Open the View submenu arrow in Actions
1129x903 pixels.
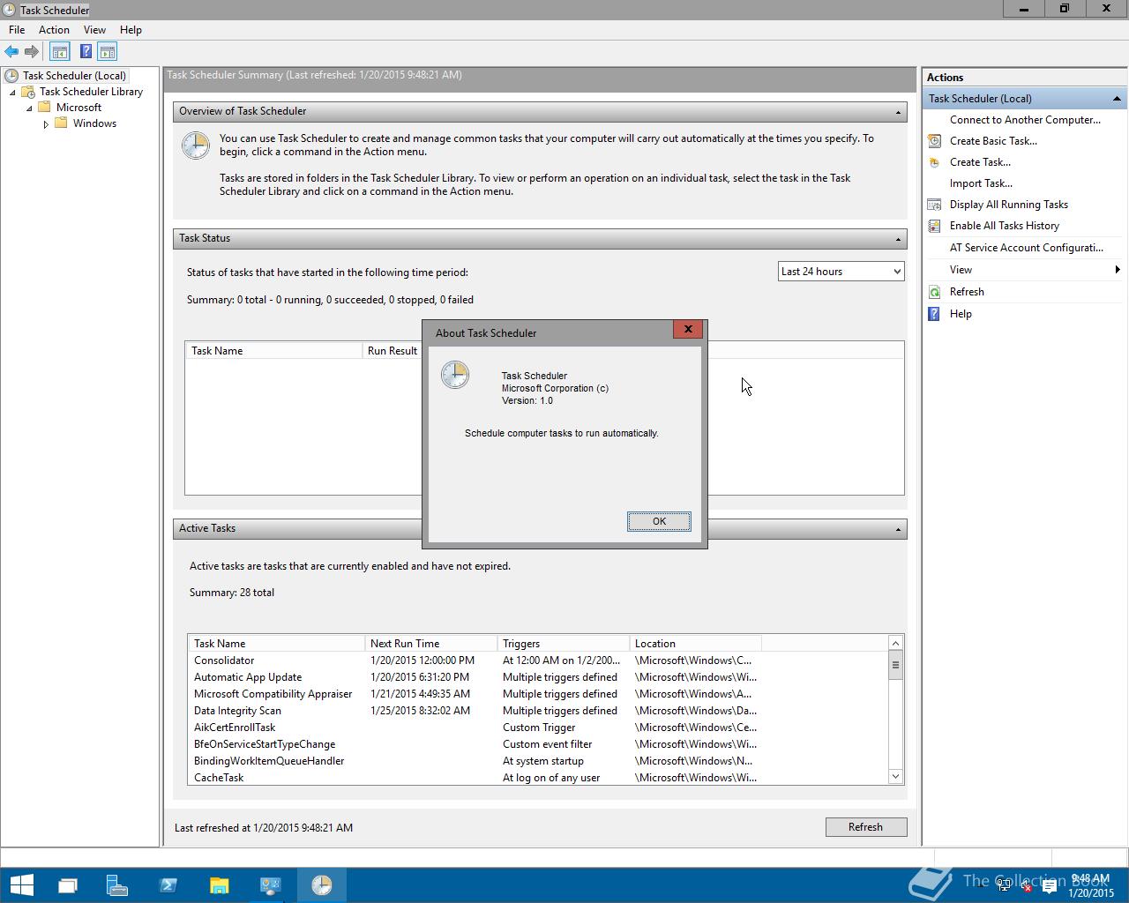pos(1118,270)
